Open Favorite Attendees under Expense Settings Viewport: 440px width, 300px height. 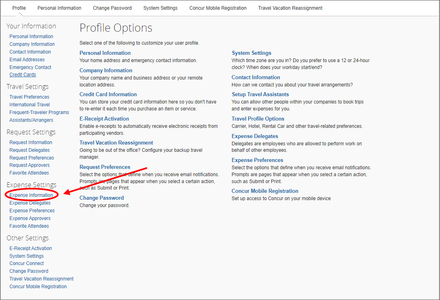tap(29, 226)
